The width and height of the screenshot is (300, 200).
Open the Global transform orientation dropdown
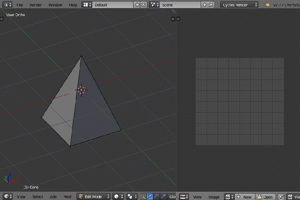(172, 197)
